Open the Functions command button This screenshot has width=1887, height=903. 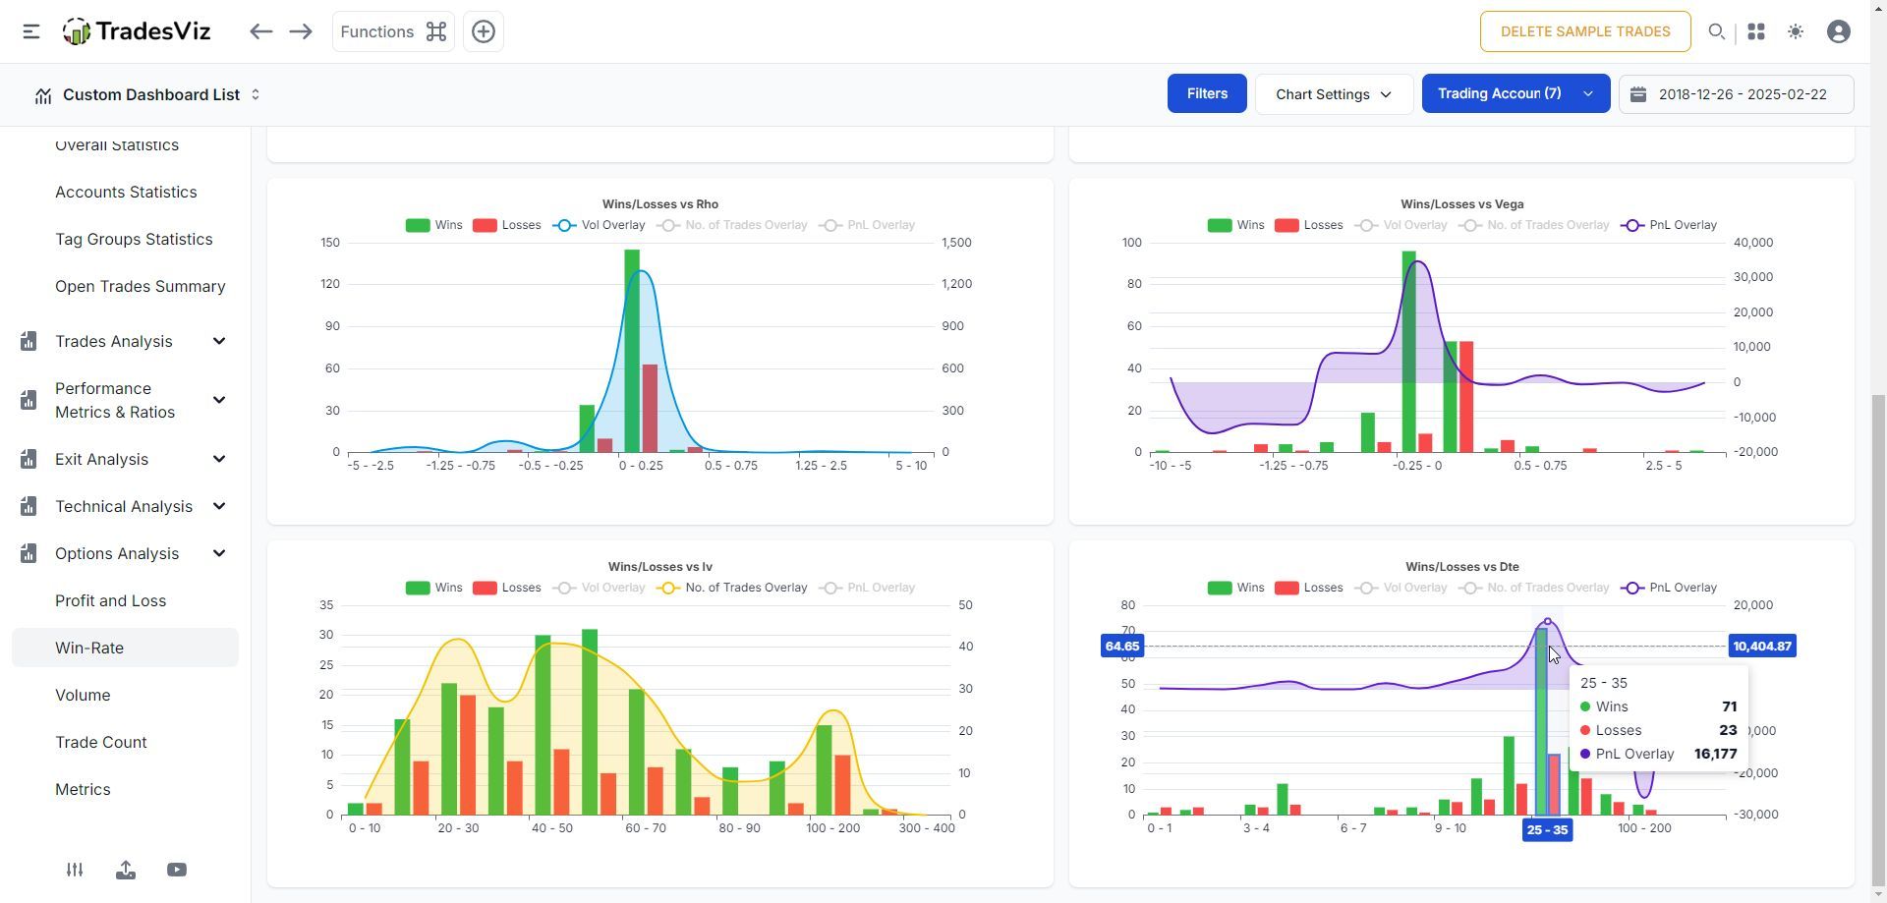click(x=393, y=31)
